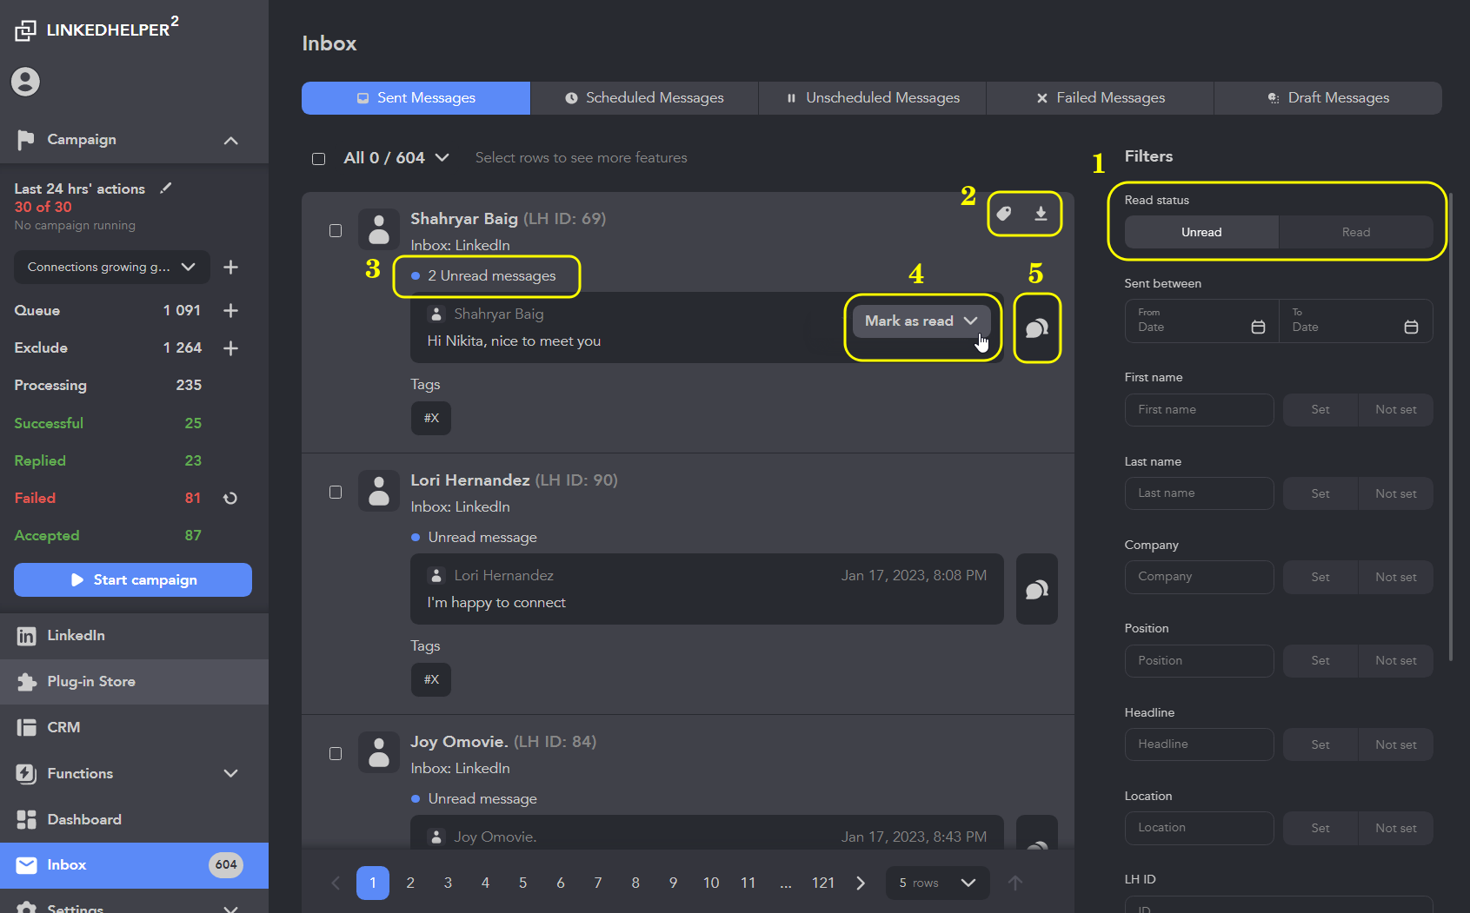
Task: Open Dashboard from sidebar
Action: [134, 819]
